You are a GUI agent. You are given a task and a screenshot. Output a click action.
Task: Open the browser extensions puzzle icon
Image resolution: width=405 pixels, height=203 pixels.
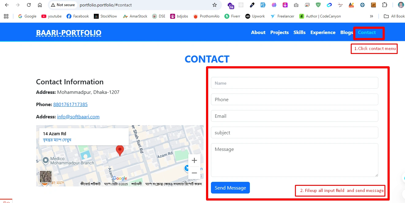click(384, 5)
